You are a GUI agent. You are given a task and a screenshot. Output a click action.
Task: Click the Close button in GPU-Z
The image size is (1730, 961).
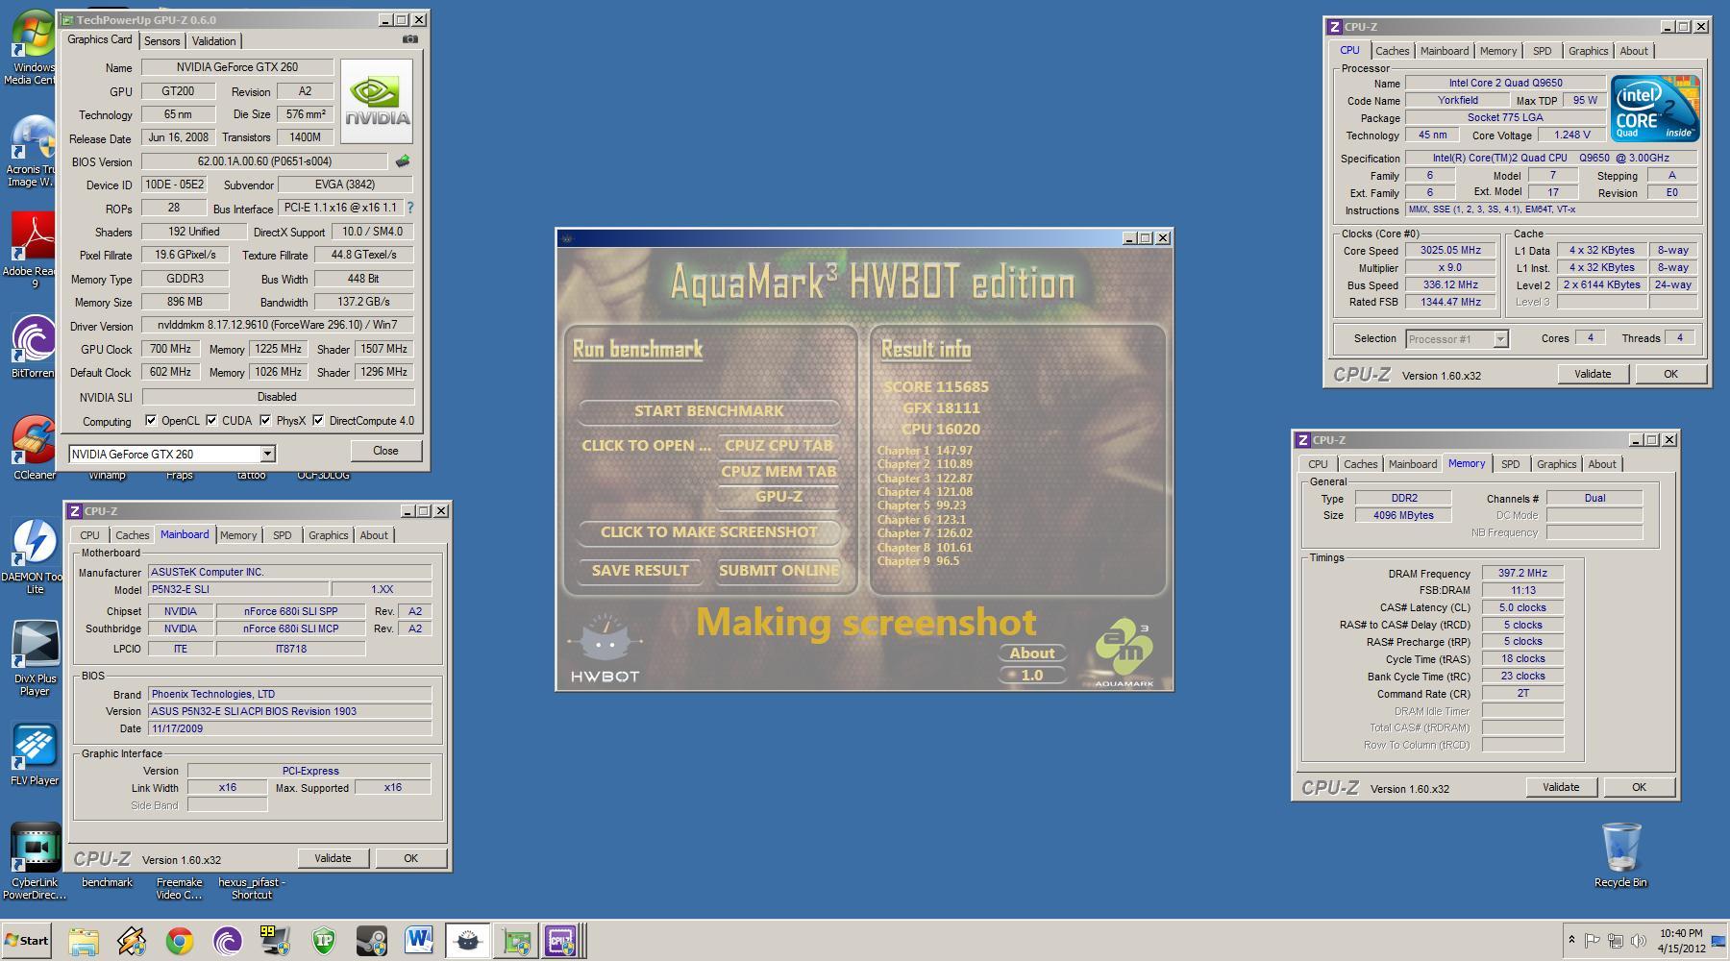pyautogui.click(x=385, y=451)
